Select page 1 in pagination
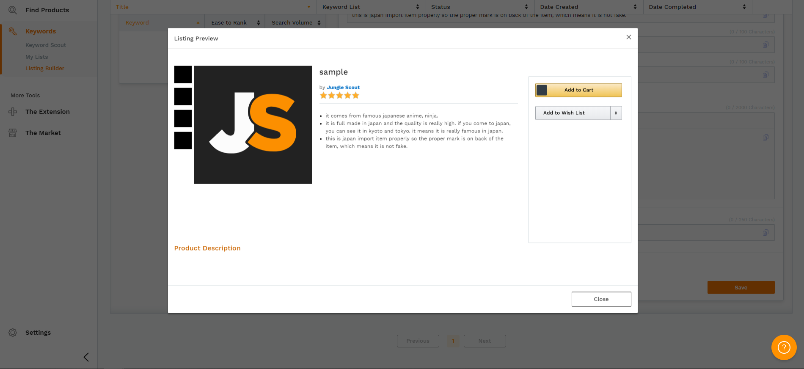The width and height of the screenshot is (804, 369). pos(453,341)
